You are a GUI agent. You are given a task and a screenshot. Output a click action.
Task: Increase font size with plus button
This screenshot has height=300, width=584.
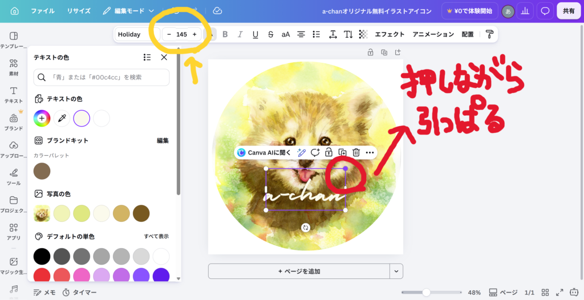tap(194, 34)
